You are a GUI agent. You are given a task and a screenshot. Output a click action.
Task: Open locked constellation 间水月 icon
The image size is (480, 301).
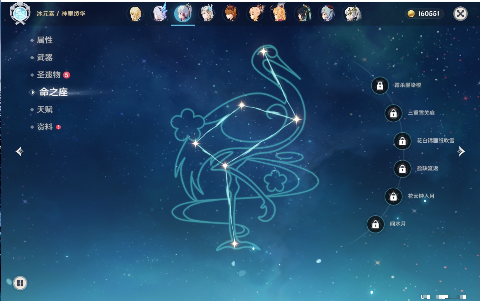click(375, 225)
